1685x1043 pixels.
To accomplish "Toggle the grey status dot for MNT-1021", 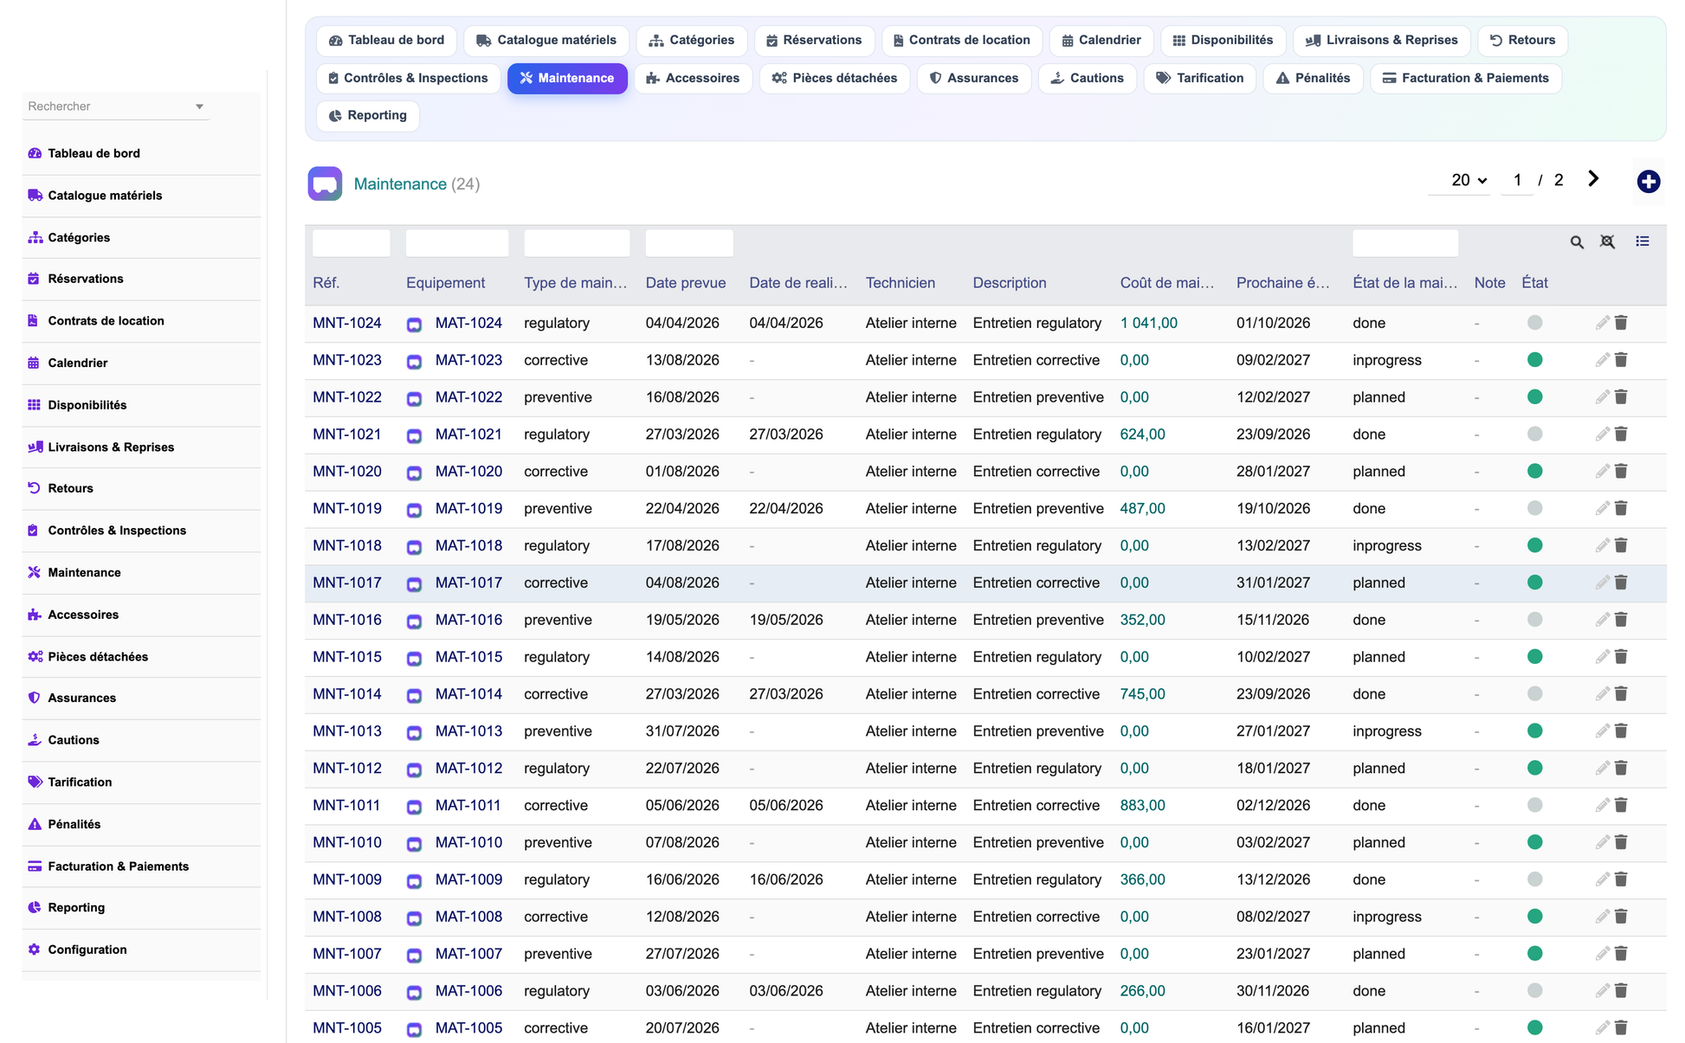I will [x=1534, y=435].
